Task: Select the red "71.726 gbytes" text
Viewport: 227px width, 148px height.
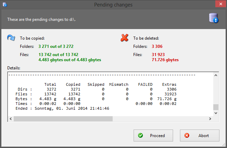Action: [x=165, y=60]
